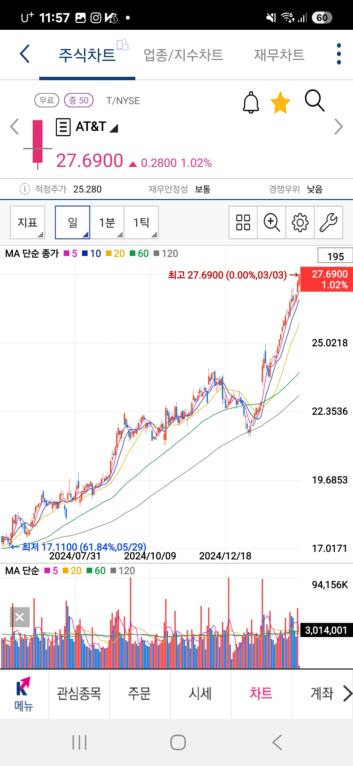Tap the 2024/10/09 date axis label
Image resolution: width=353 pixels, height=766 pixels.
[x=150, y=556]
